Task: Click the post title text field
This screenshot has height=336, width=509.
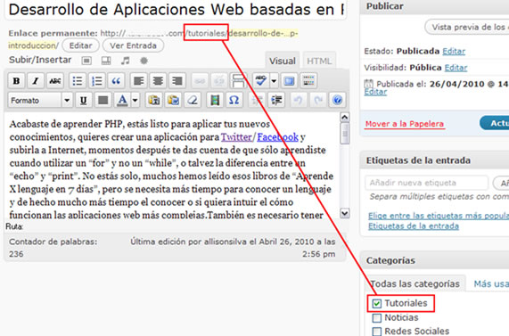Action: point(177,9)
